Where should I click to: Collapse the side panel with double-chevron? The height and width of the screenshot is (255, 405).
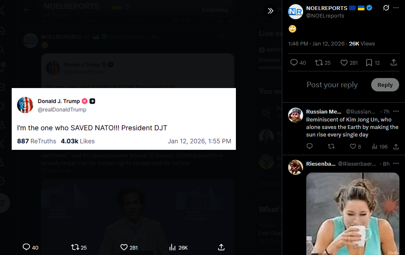(x=271, y=11)
